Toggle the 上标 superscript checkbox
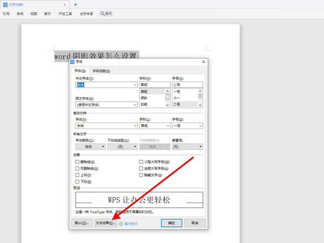 [77, 175]
